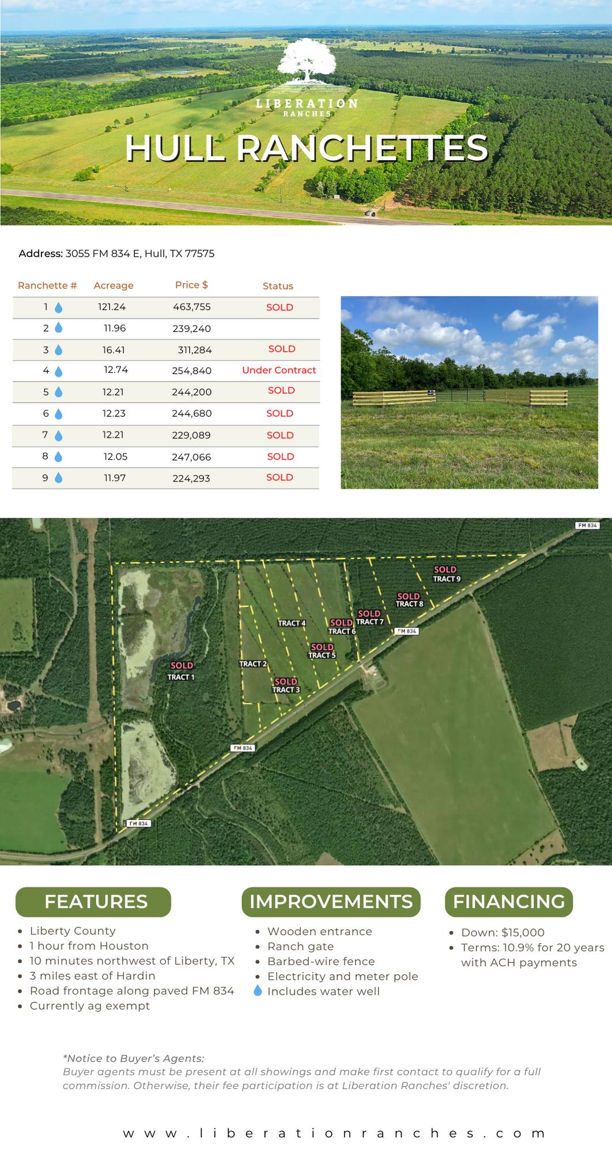Select the Tract 1 label on the map
This screenshot has height=1153, width=612.
(x=181, y=677)
